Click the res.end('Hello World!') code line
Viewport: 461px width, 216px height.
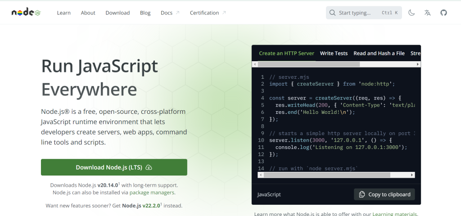[x=315, y=112]
